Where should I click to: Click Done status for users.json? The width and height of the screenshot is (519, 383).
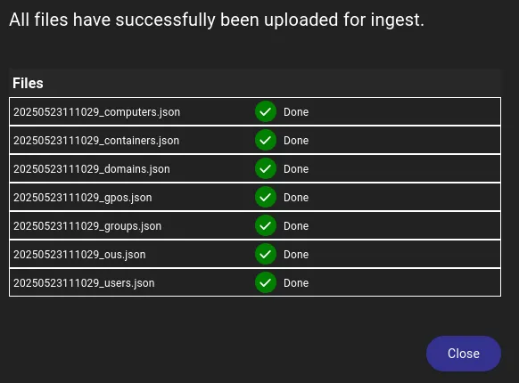(x=296, y=282)
